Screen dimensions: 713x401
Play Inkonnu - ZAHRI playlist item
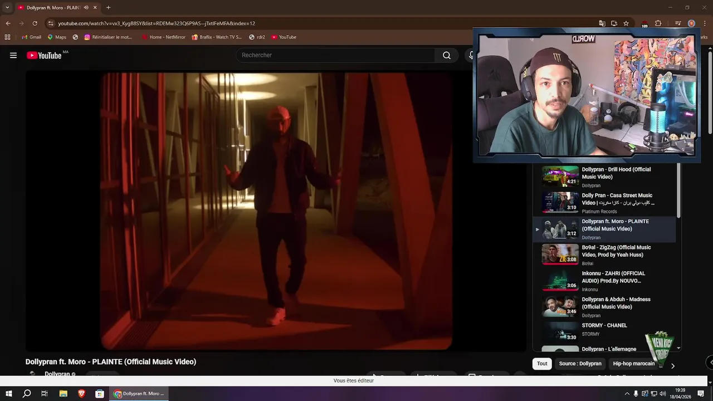tap(604, 281)
